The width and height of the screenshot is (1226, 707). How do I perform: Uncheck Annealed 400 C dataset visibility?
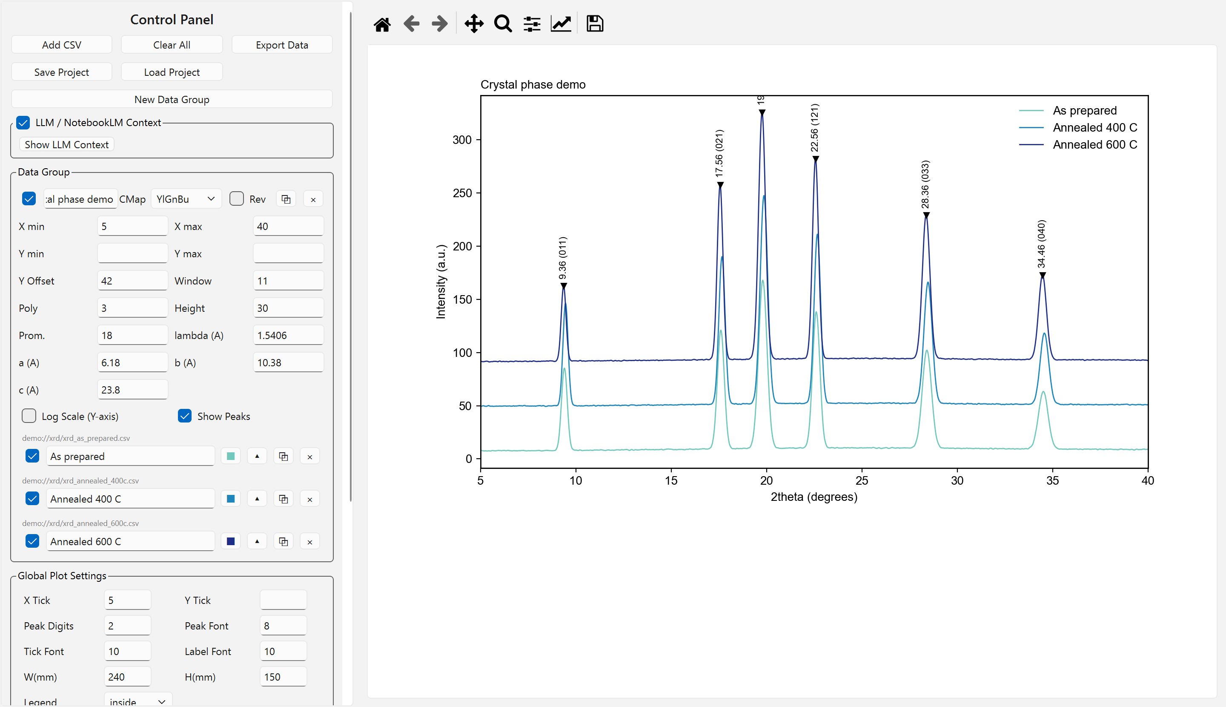click(32, 499)
